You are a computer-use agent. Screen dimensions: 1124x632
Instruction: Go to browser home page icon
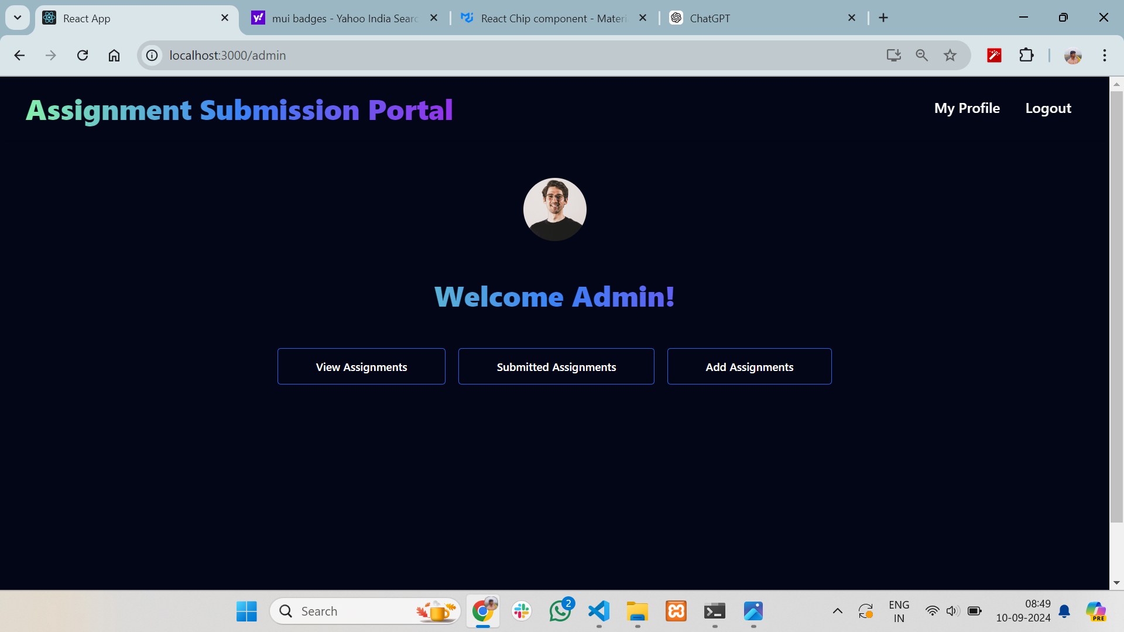tap(114, 55)
